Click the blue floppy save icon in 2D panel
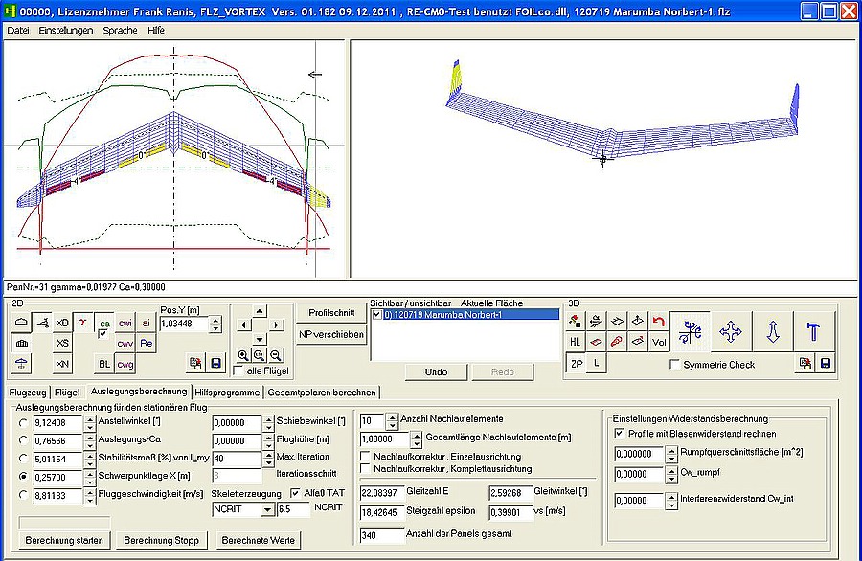The width and height of the screenshot is (862, 561). click(216, 364)
